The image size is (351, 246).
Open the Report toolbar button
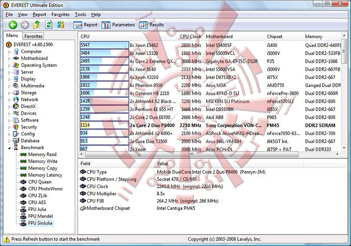click(85, 25)
